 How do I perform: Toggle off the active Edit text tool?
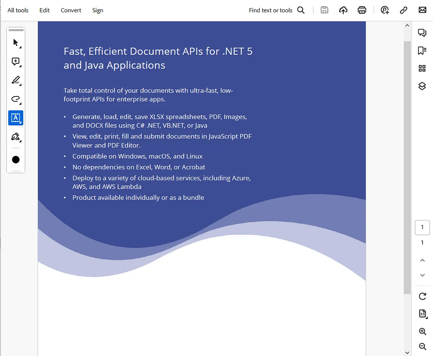coord(16,118)
